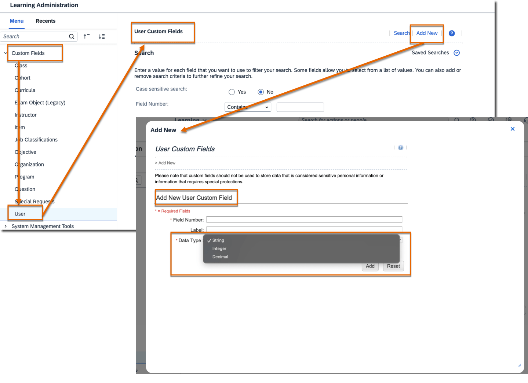The image size is (528, 383).
Task: Open help via the question mark icon
Action: [452, 33]
